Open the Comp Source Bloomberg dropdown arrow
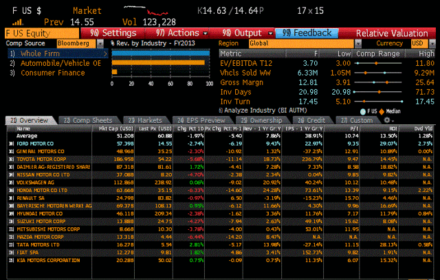The height and width of the screenshot is (280, 440). pos(100,43)
